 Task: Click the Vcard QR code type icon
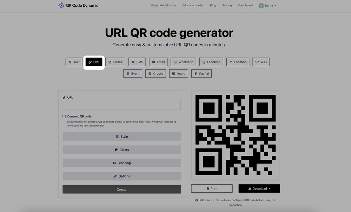(x=173, y=73)
